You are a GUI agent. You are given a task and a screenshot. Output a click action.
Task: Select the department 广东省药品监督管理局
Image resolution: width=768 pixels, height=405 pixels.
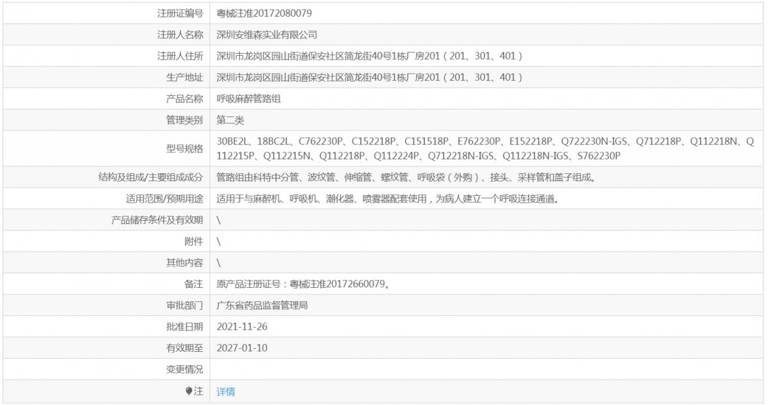(262, 305)
